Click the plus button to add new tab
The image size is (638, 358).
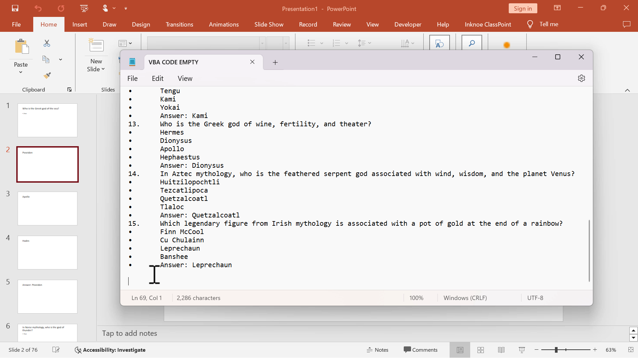275,62
